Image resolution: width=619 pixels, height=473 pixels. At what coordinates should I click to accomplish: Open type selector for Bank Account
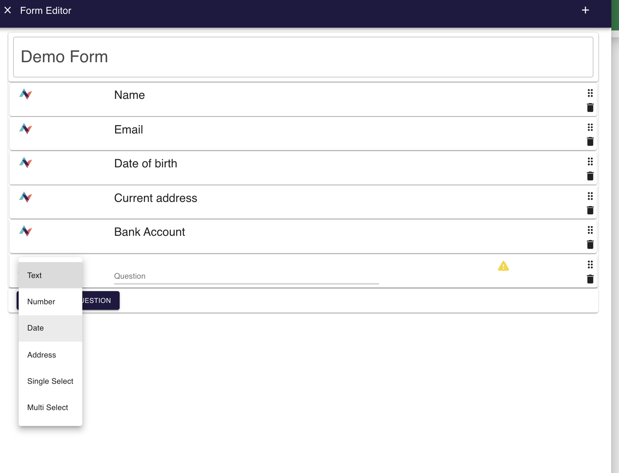pyautogui.click(x=26, y=231)
